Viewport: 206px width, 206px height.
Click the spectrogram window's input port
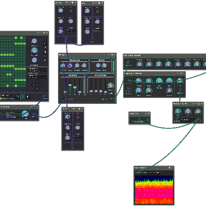point(136,172)
